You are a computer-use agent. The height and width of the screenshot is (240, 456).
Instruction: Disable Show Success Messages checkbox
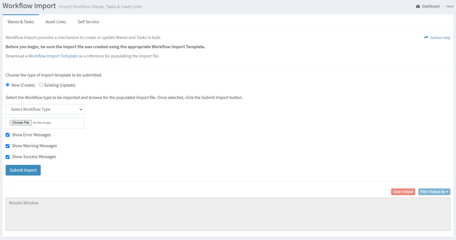8,157
